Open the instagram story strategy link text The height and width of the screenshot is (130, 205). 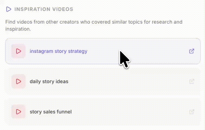(x=59, y=51)
